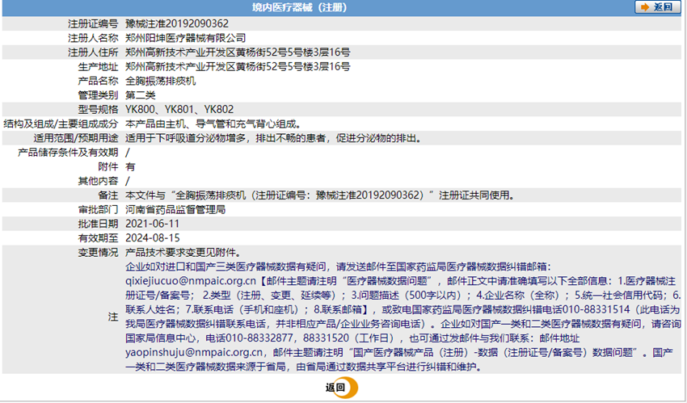
Task: Select product name 全胸振荡排痰机
Action: 160,81
